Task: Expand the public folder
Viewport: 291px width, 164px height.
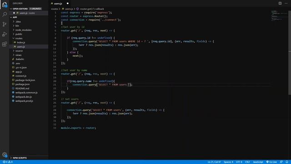Action: pos(19,34)
